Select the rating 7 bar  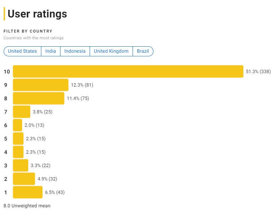(x=21, y=112)
